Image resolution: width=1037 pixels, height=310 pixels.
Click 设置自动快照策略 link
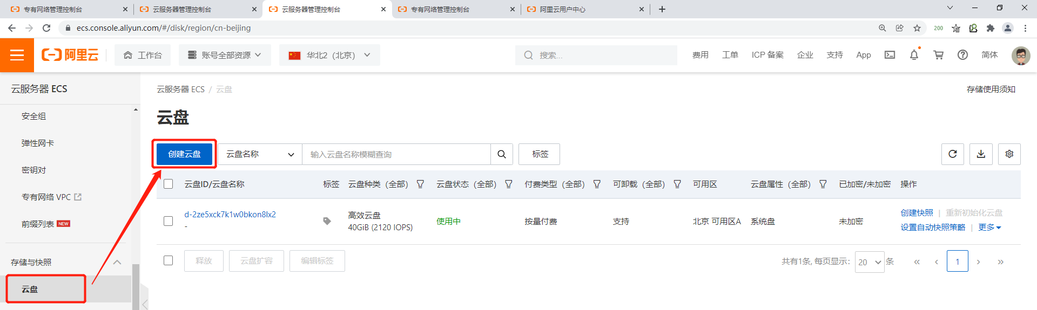933,228
